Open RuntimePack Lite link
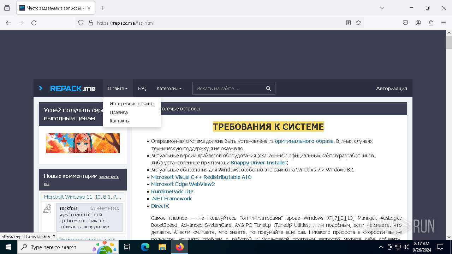The width and height of the screenshot is (452, 254). [172, 192]
